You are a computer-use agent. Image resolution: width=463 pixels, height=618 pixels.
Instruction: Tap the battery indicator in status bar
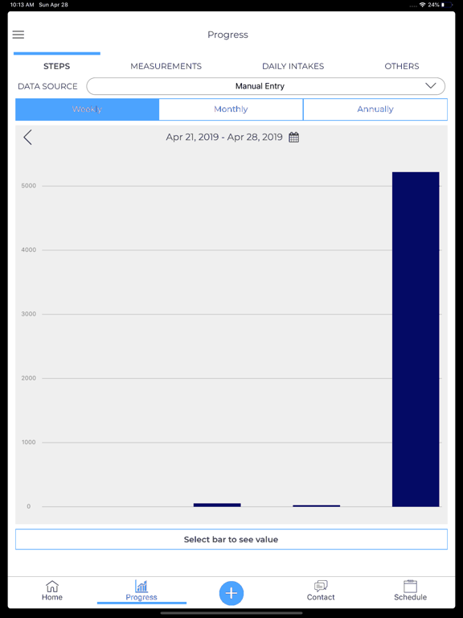coord(447,5)
